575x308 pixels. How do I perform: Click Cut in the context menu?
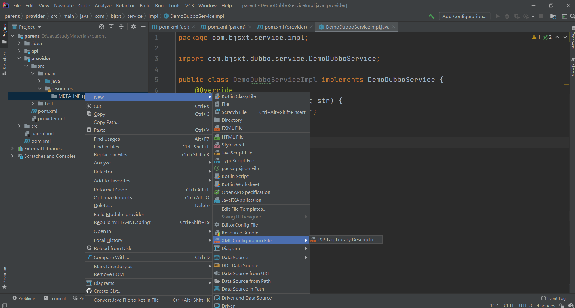coord(148,106)
